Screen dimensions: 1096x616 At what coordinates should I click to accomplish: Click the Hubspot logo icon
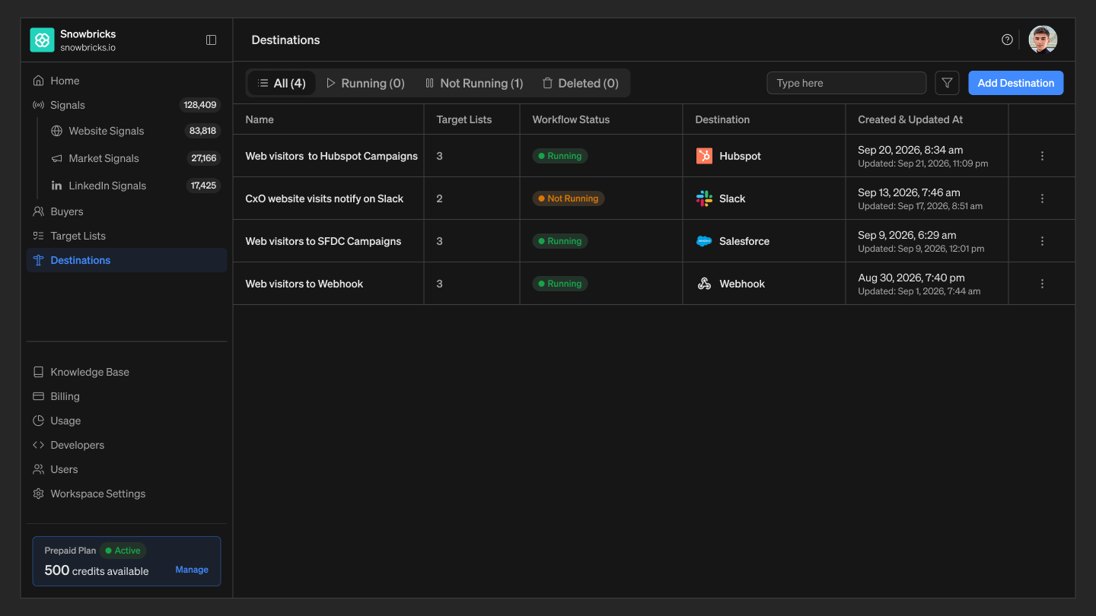[704, 156]
